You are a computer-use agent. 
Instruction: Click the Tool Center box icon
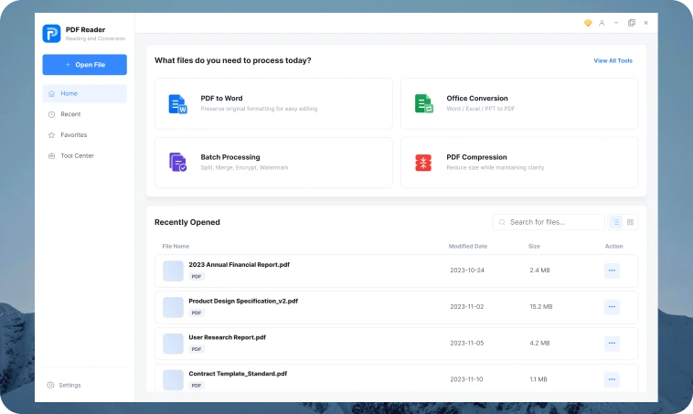point(52,156)
